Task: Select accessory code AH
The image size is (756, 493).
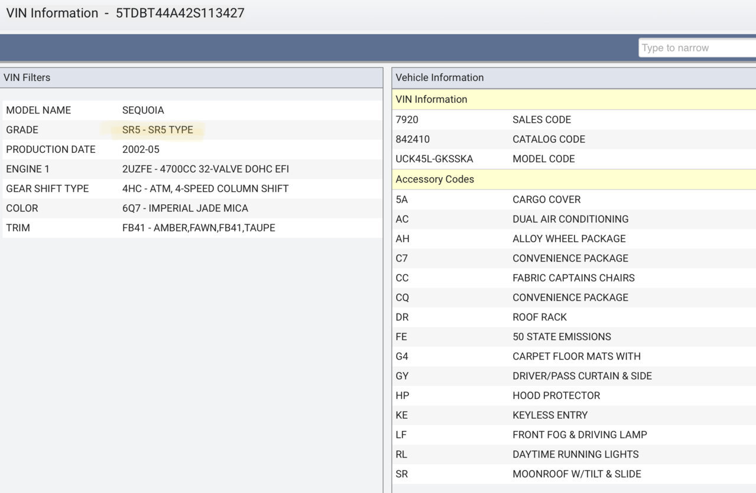Action: pos(403,238)
